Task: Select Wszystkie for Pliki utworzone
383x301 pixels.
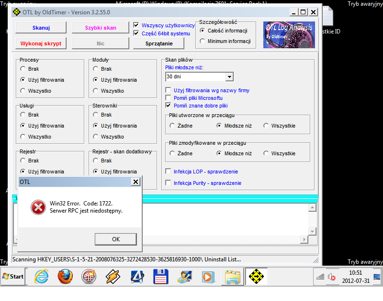Action: point(266,126)
